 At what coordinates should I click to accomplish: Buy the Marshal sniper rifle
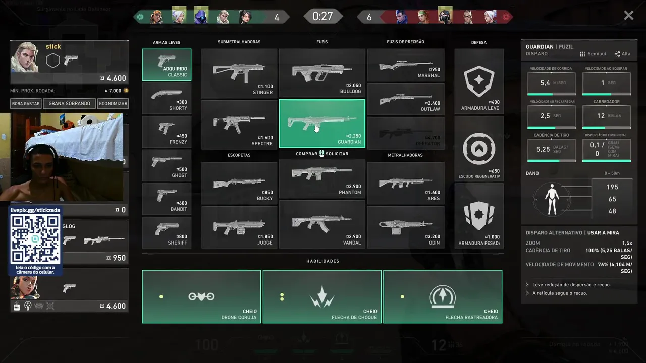[x=406, y=65]
